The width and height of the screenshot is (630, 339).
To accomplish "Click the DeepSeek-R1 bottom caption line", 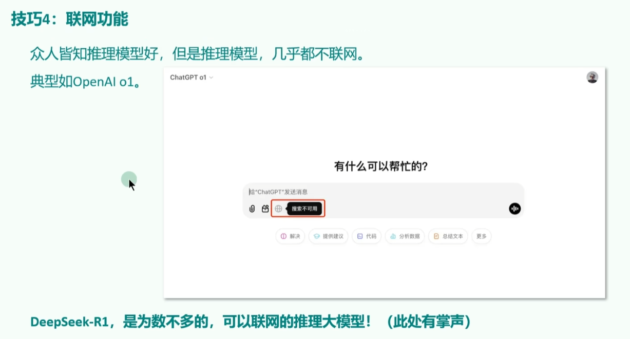I will pos(251,322).
